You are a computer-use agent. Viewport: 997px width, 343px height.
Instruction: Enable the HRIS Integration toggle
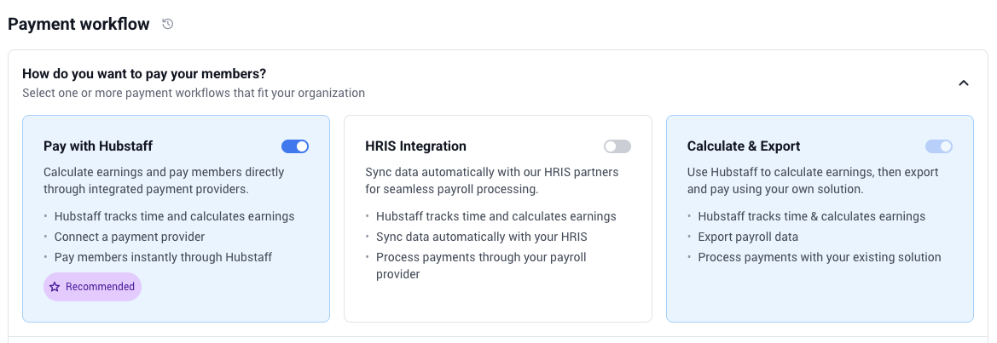[x=617, y=146]
